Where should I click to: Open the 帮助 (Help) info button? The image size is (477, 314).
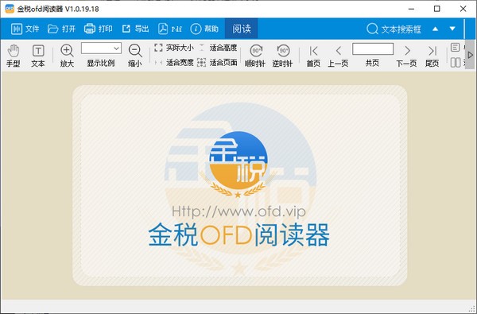[204, 29]
